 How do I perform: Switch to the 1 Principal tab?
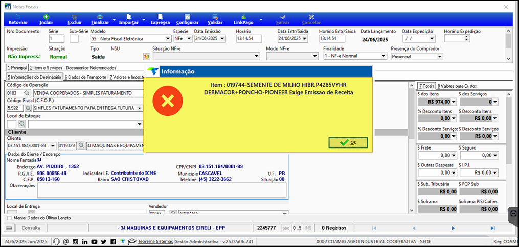17,68
